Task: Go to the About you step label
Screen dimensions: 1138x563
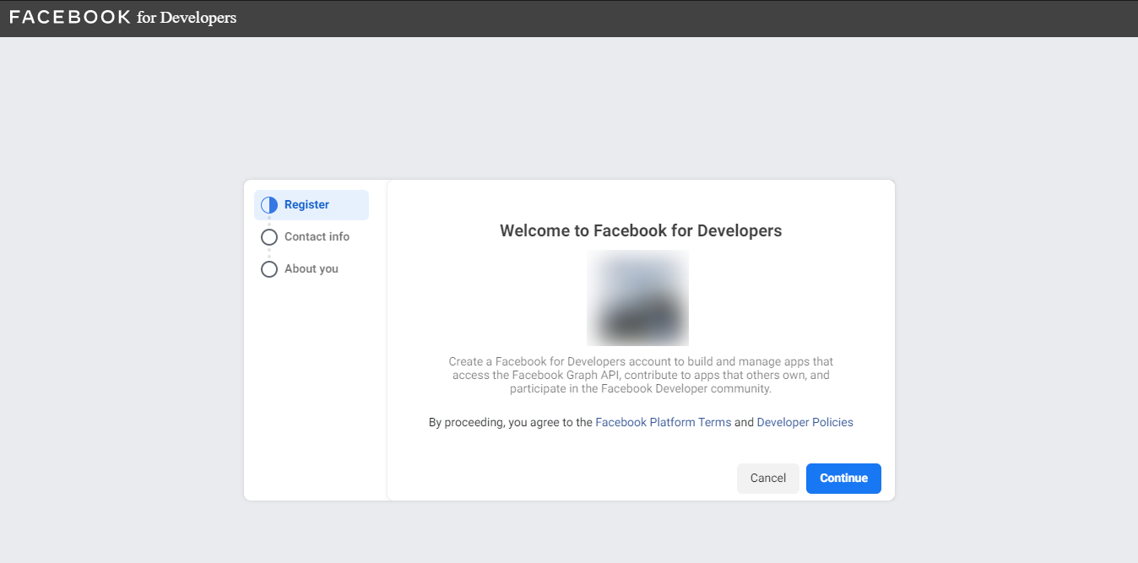Action: click(x=312, y=269)
